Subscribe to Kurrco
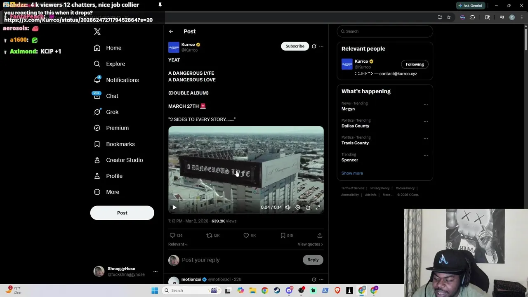The width and height of the screenshot is (528, 297). tap(295, 46)
